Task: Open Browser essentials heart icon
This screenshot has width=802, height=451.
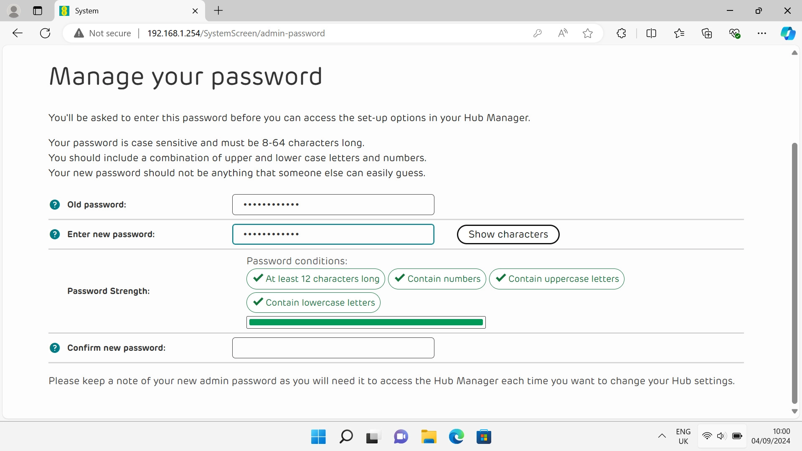Action: (734, 33)
